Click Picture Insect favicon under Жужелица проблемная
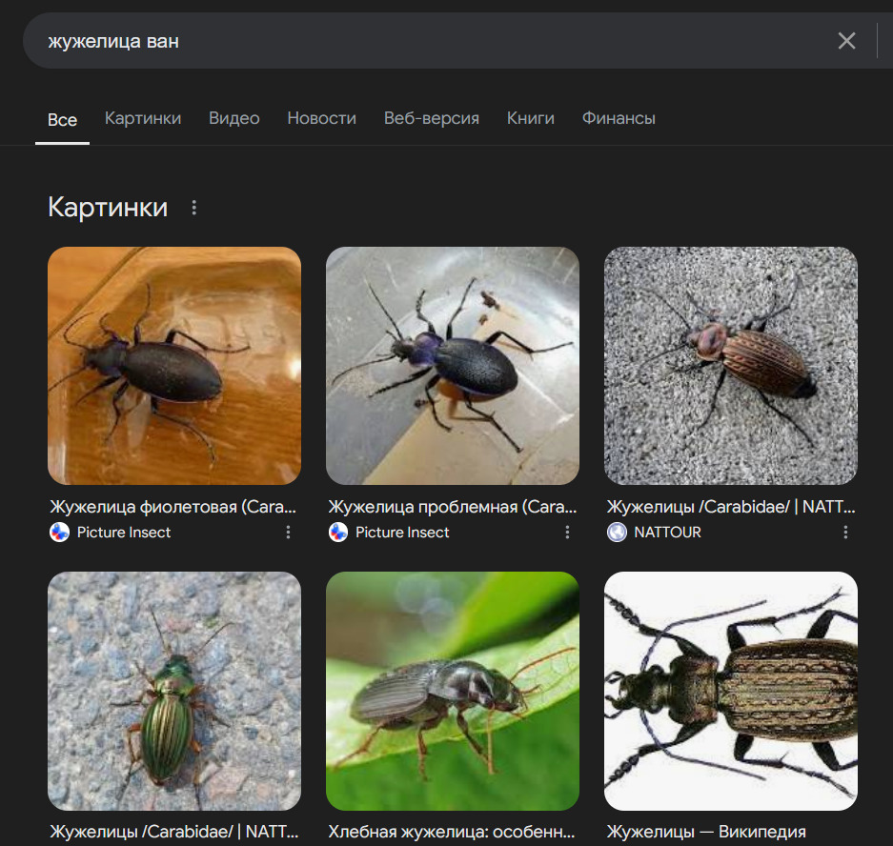This screenshot has width=893, height=846. (x=338, y=533)
